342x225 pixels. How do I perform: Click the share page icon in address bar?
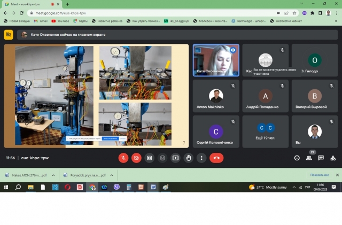pos(286,13)
